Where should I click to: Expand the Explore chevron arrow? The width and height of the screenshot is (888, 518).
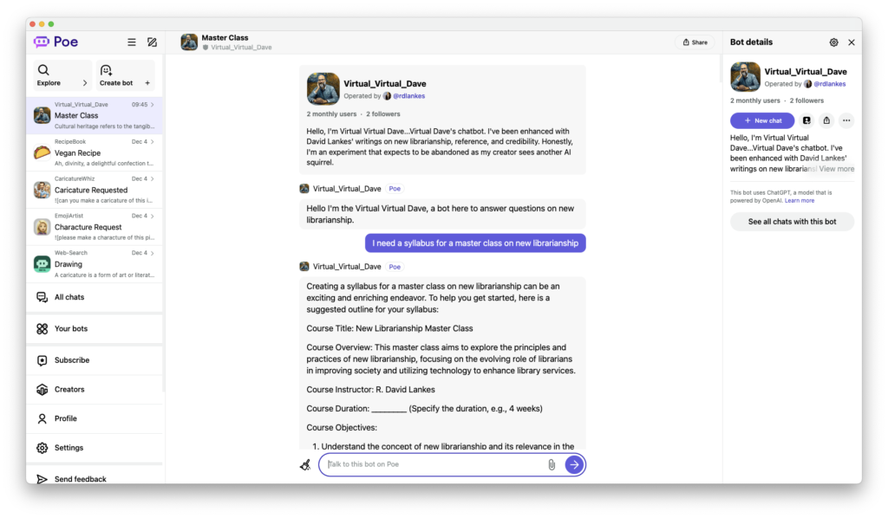pos(85,83)
